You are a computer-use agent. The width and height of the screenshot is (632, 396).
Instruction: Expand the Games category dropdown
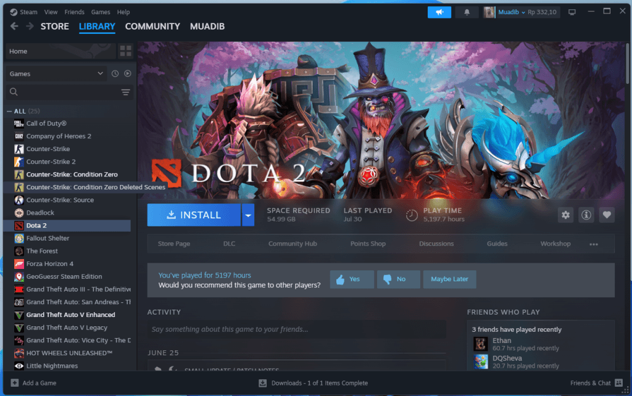pyautogui.click(x=57, y=74)
